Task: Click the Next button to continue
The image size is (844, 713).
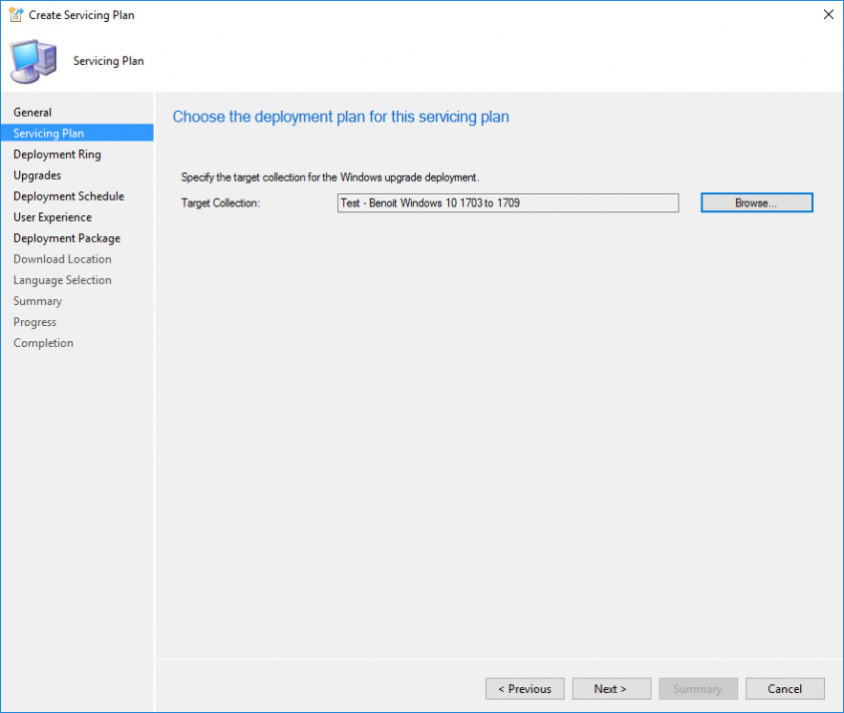Action: [x=611, y=688]
